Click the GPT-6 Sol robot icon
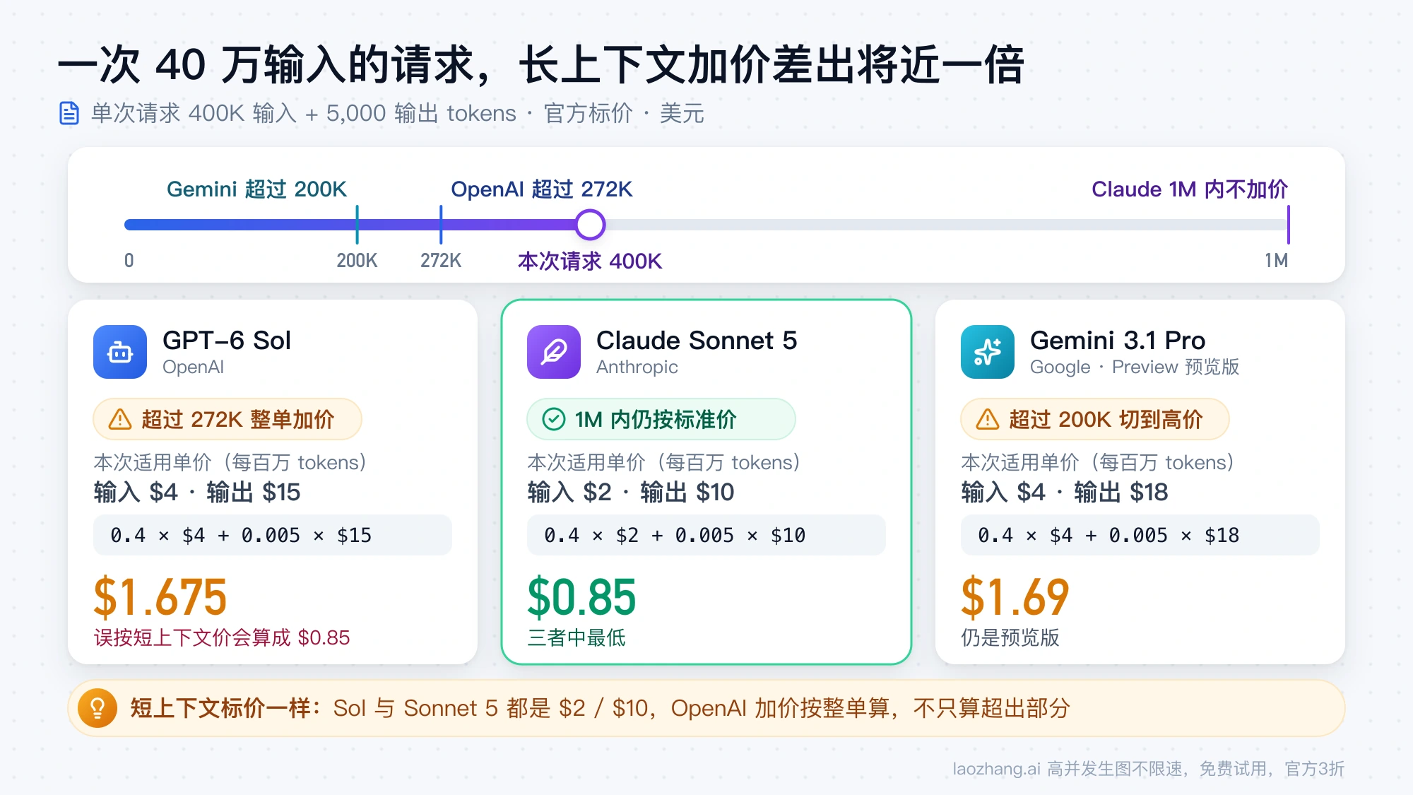 pos(120,352)
